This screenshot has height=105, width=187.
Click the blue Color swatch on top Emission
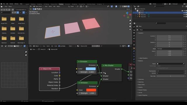pos(91,69)
